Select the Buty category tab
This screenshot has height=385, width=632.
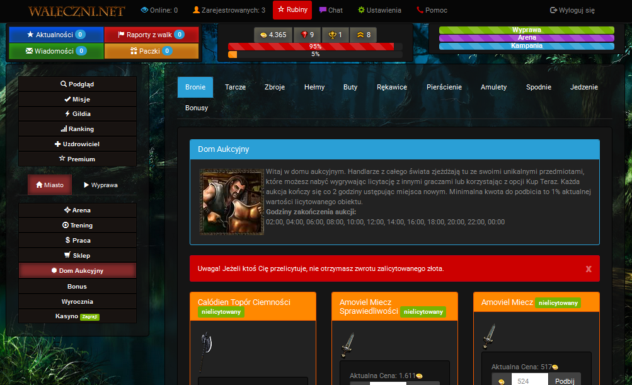tap(350, 87)
